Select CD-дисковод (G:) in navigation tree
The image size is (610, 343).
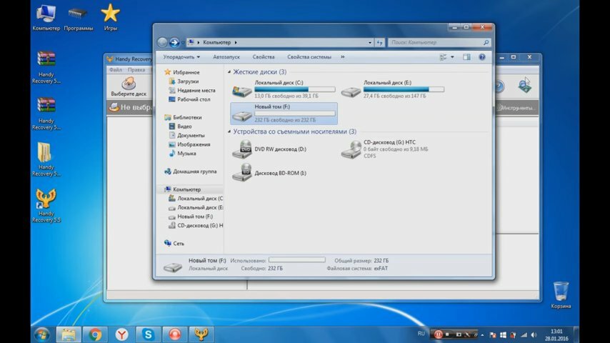tap(200, 225)
